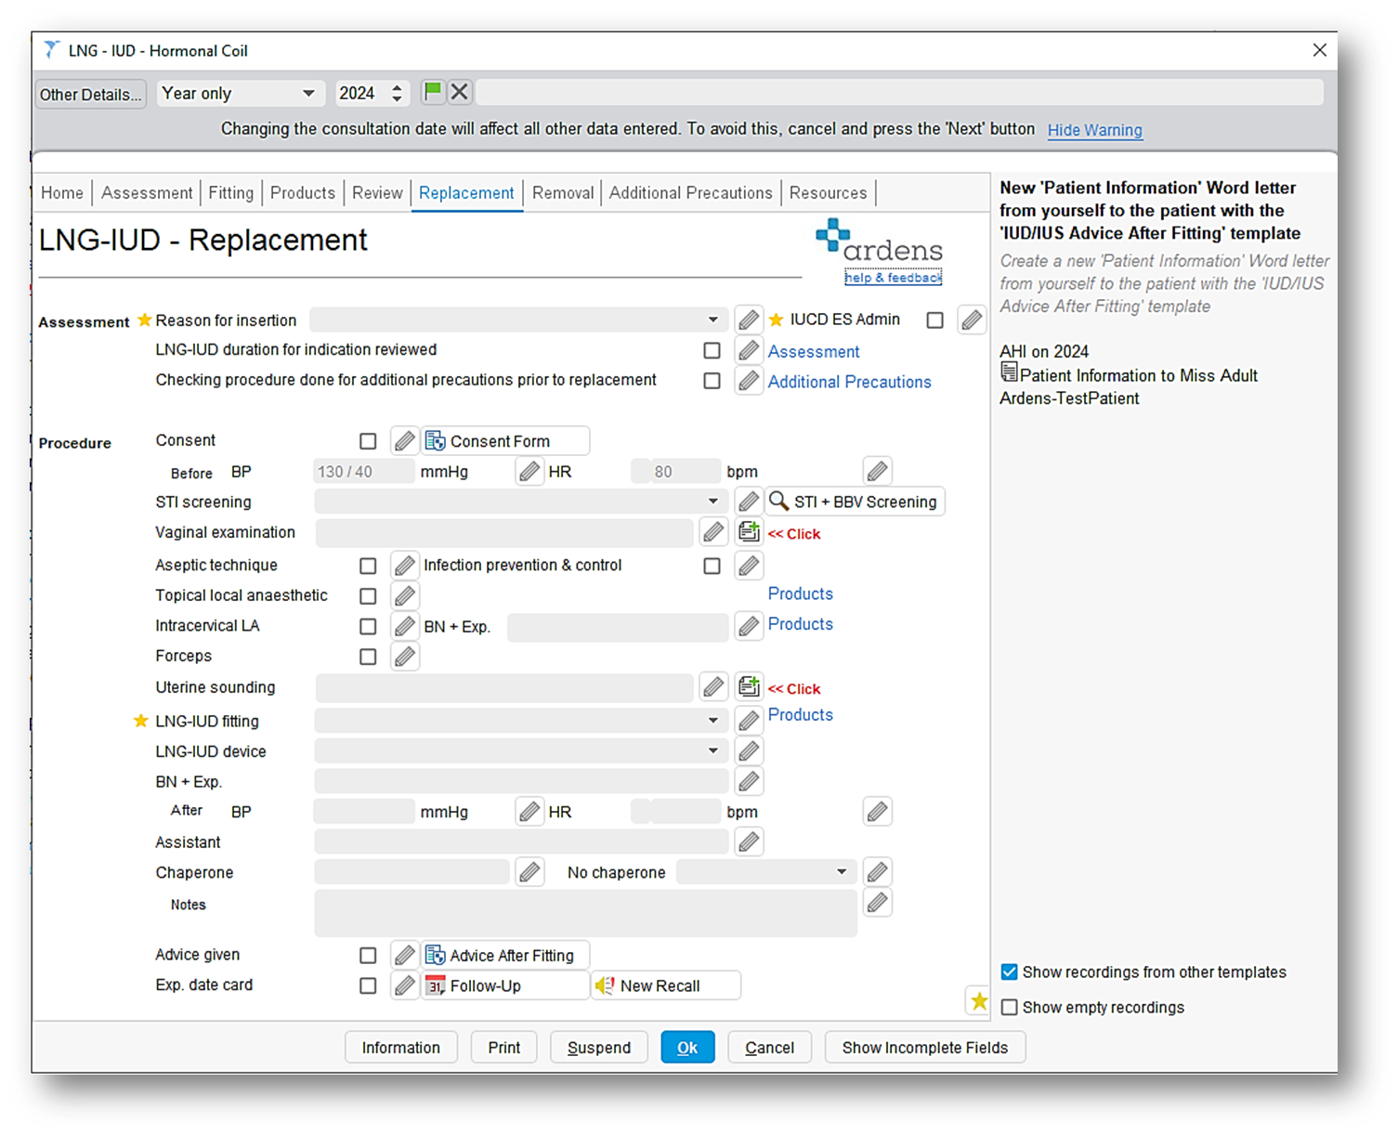
Task: Click pencil icon for LNG-IUD device
Action: pos(749,750)
